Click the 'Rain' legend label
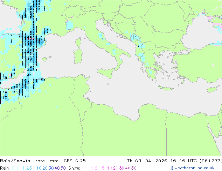 5,168
